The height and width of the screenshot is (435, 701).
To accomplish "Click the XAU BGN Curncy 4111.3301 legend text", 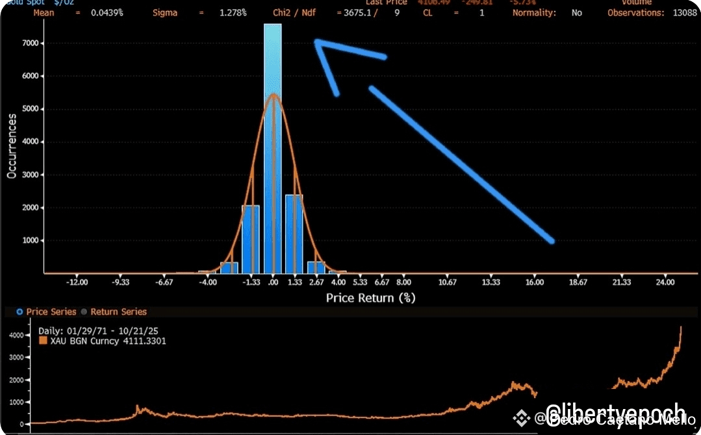I will point(108,342).
